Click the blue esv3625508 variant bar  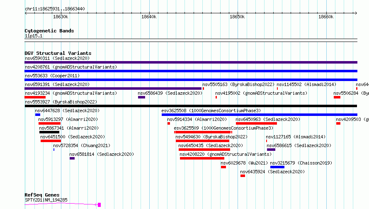point(259,115)
